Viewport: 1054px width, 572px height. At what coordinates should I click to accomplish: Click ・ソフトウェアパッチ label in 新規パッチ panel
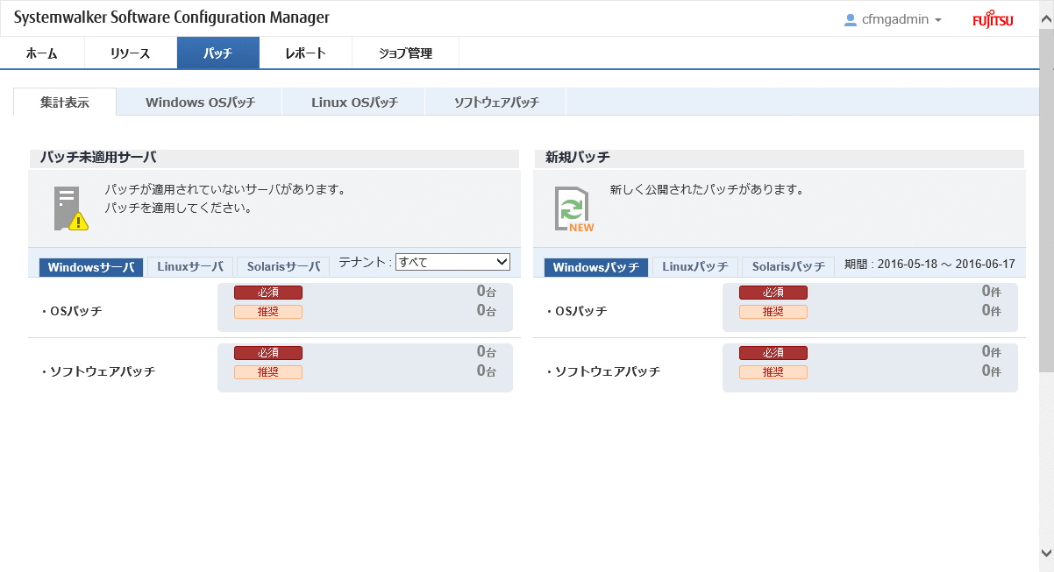602,371
